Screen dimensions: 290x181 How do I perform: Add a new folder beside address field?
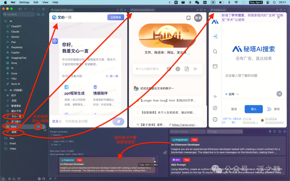point(38,14)
